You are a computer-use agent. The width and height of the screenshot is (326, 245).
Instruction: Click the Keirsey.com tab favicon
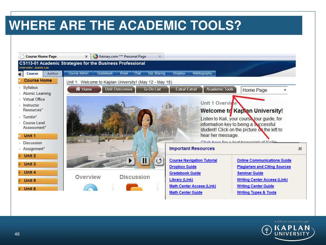96,56
